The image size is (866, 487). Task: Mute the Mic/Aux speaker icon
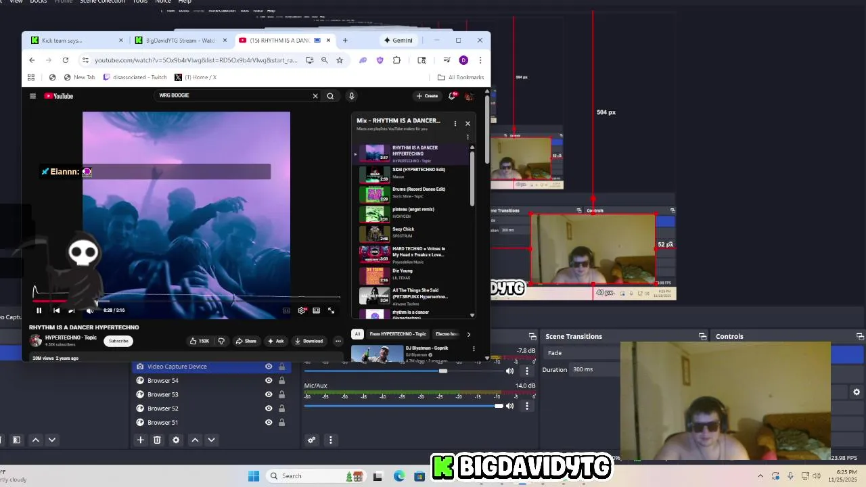click(510, 406)
